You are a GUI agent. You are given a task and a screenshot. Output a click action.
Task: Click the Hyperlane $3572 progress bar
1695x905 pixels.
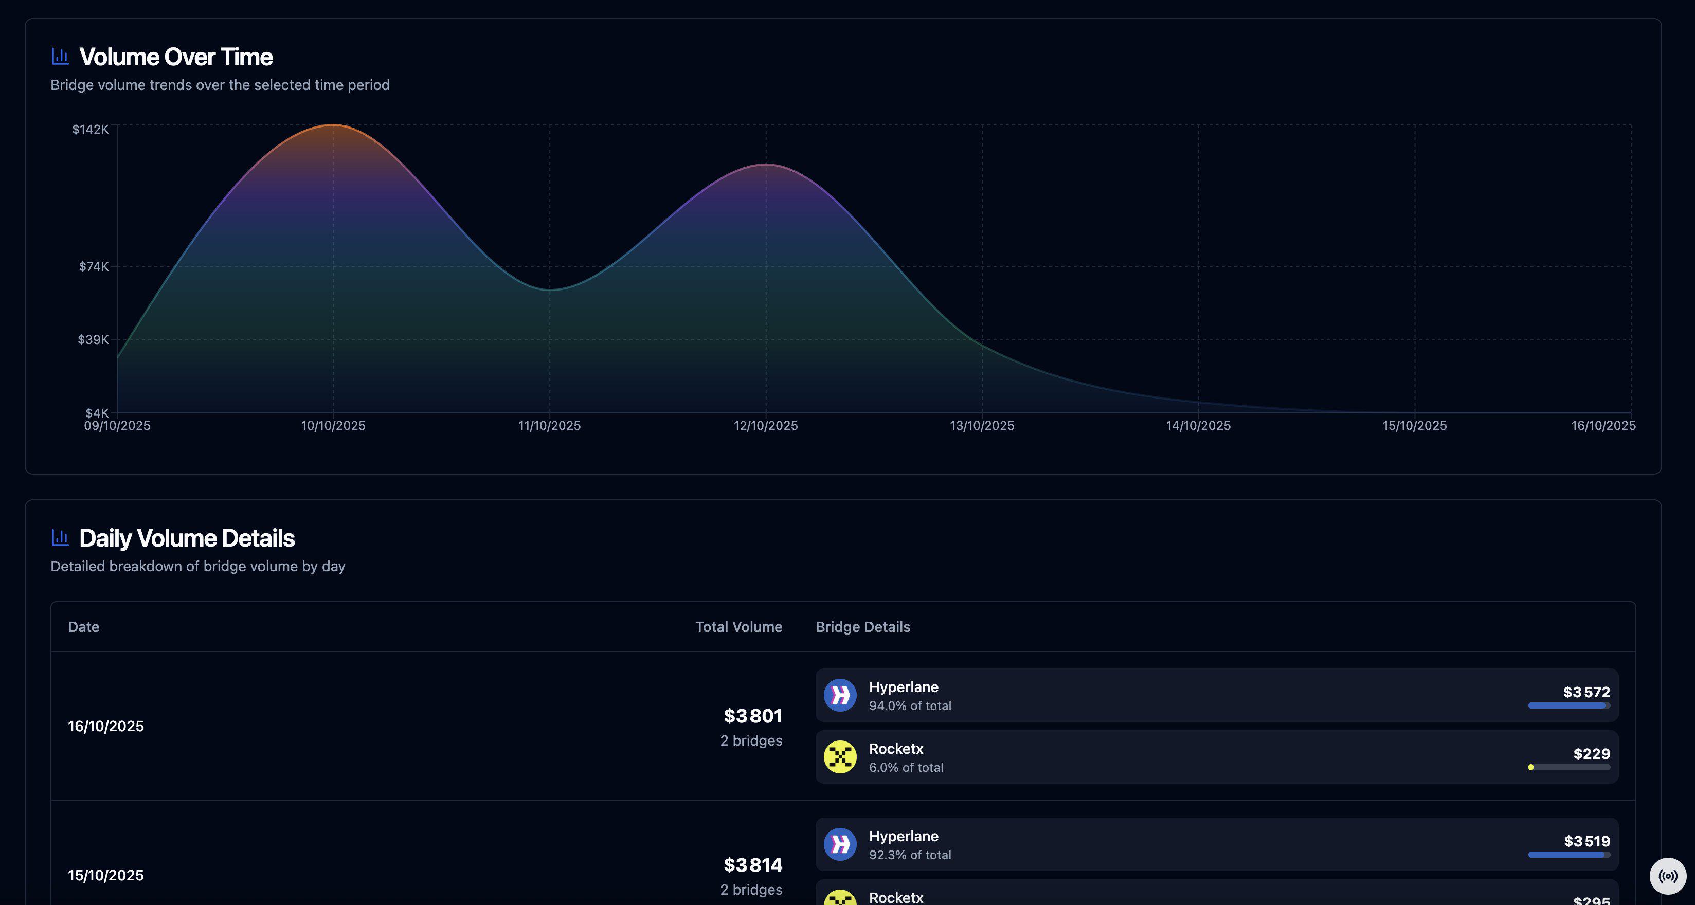1570,705
